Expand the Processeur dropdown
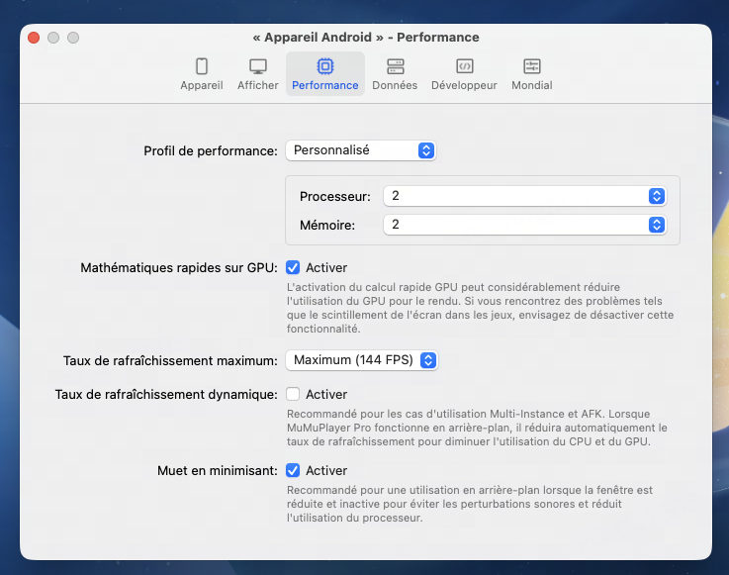This screenshot has height=575, width=729. click(x=525, y=196)
